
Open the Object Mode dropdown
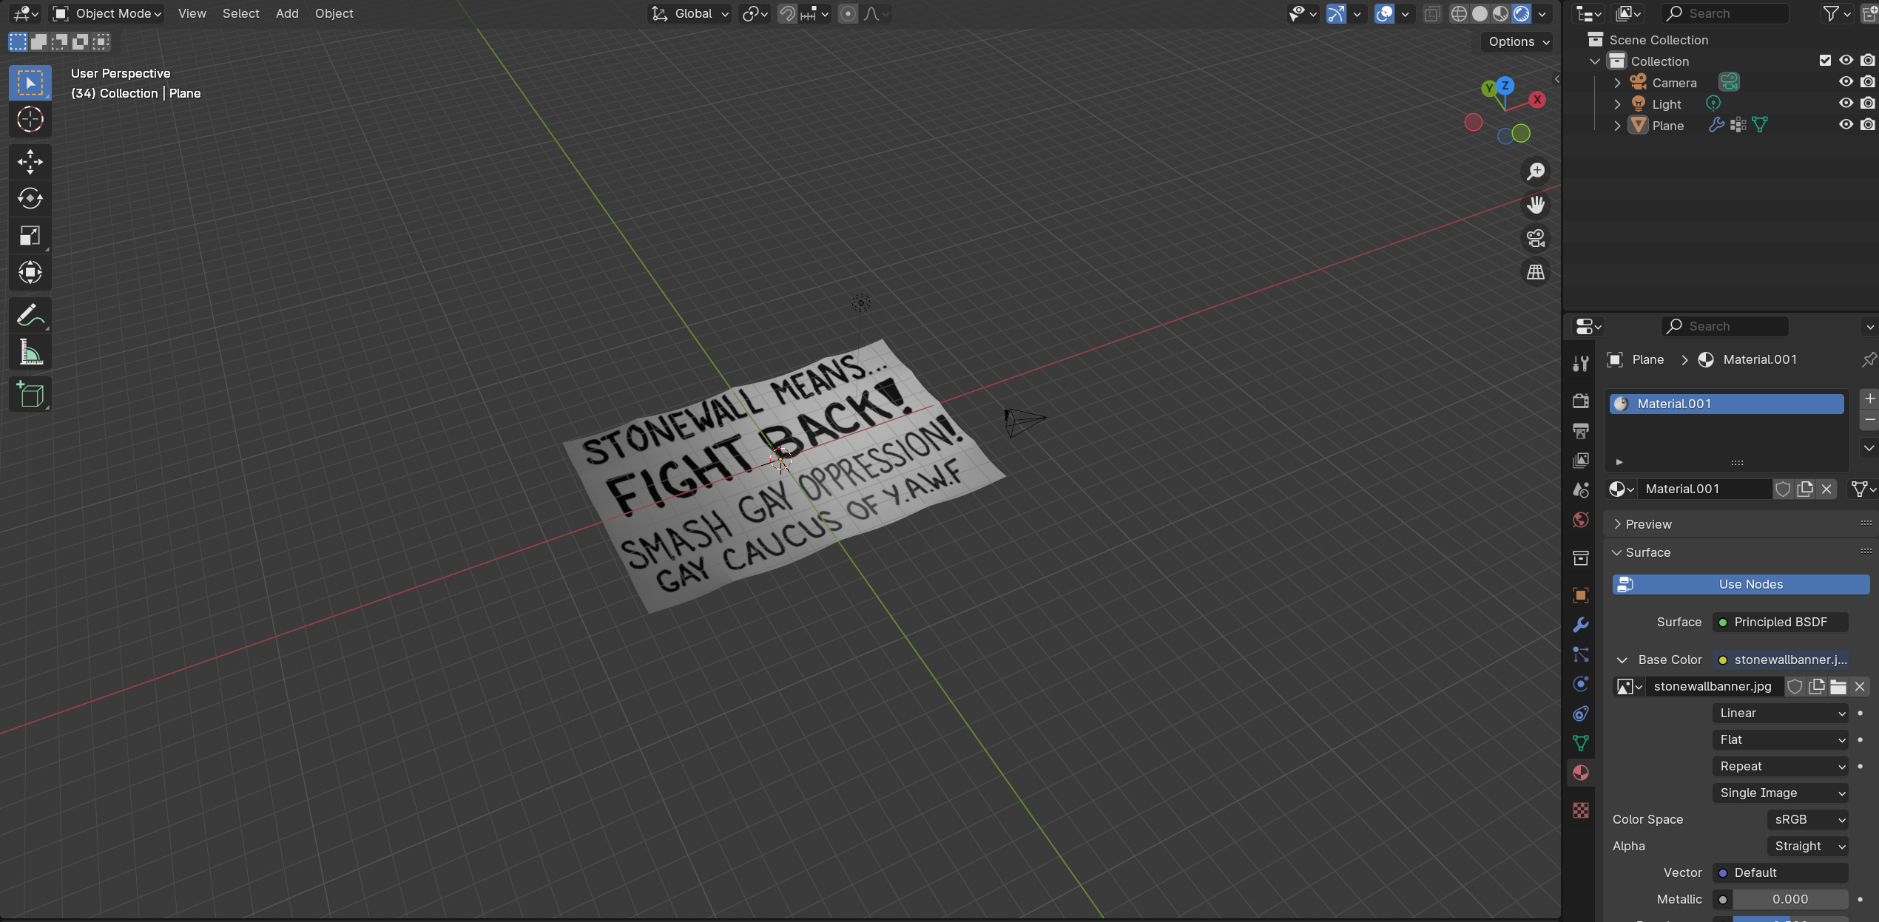pos(107,13)
